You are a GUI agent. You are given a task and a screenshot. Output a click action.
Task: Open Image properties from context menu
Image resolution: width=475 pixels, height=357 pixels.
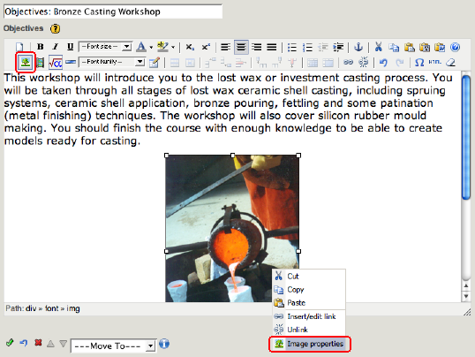pyautogui.click(x=309, y=344)
